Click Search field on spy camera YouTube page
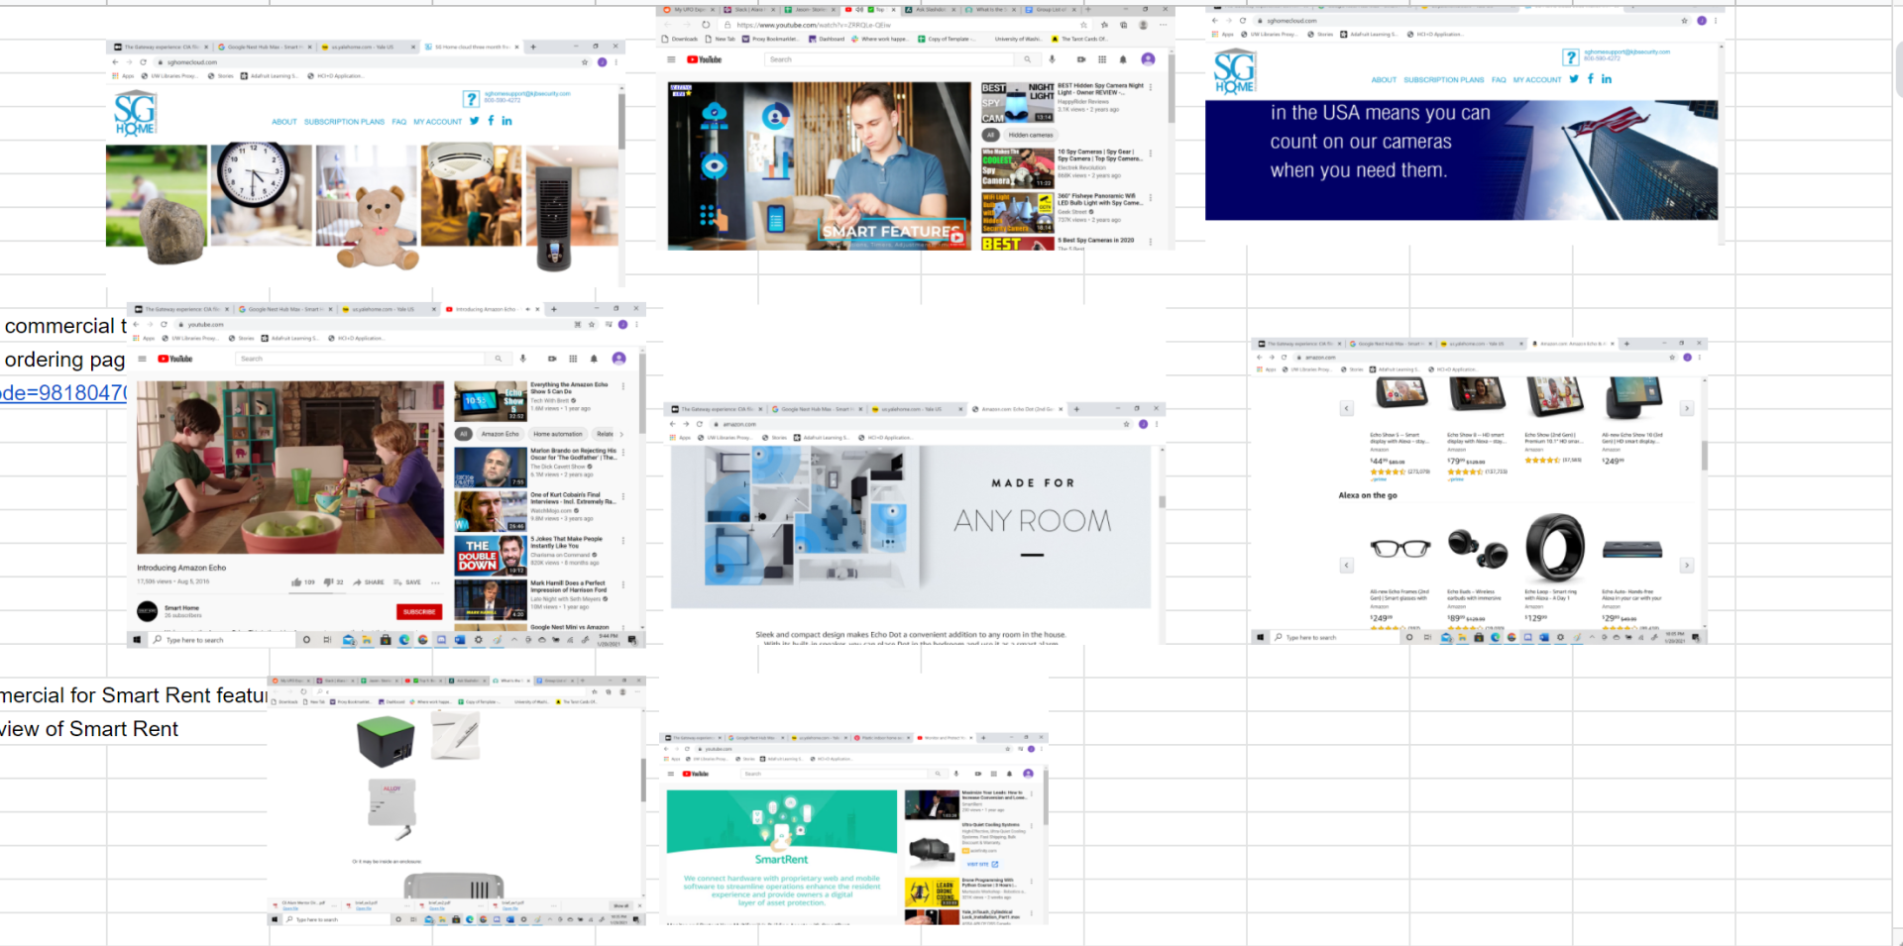Image resolution: width=1903 pixels, height=946 pixels. pyautogui.click(x=890, y=59)
